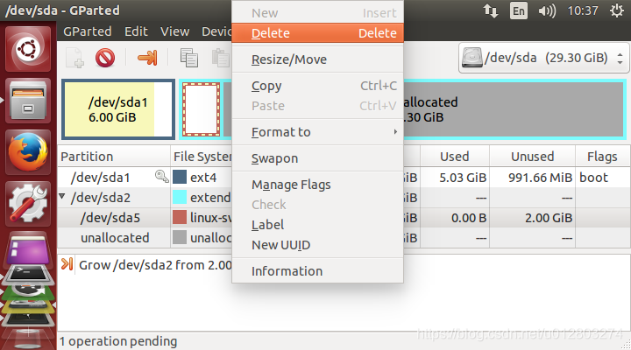631x350 pixels.
Task: Open the Edit menu
Action: tap(136, 31)
